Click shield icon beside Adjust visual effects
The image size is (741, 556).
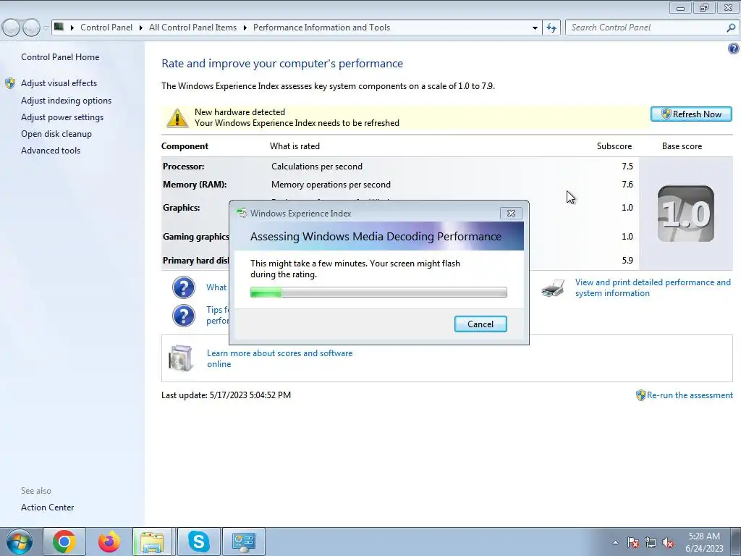[10, 84]
